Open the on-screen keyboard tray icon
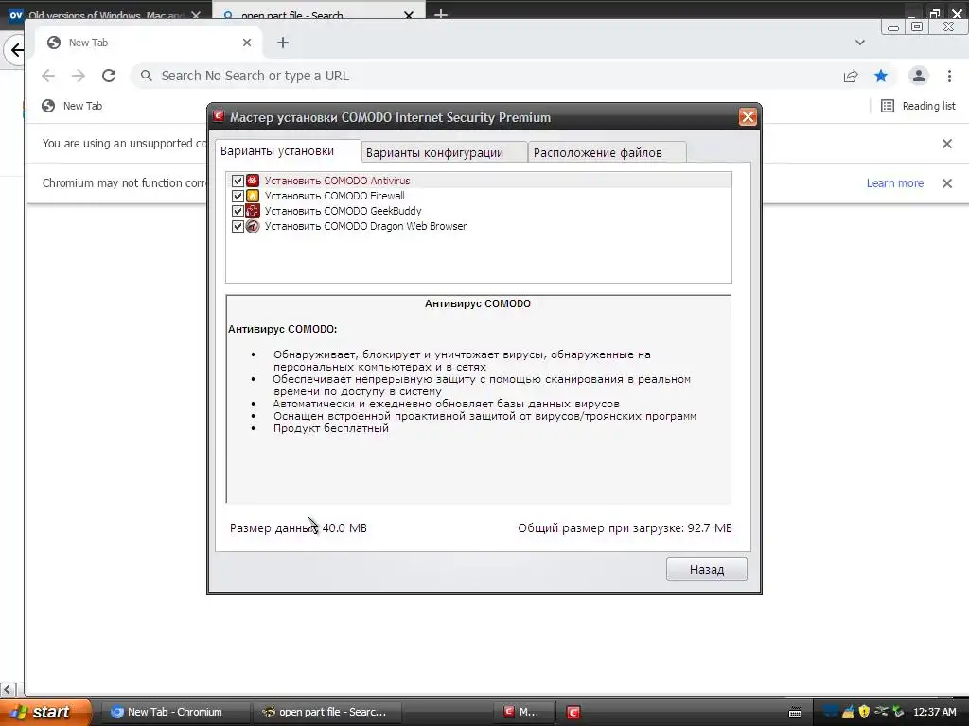The image size is (969, 726). 795,713
